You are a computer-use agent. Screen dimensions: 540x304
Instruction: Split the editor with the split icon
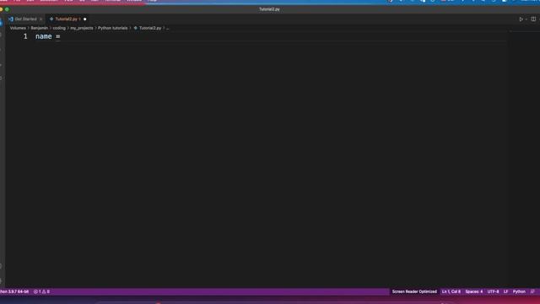pyautogui.click(x=533, y=19)
